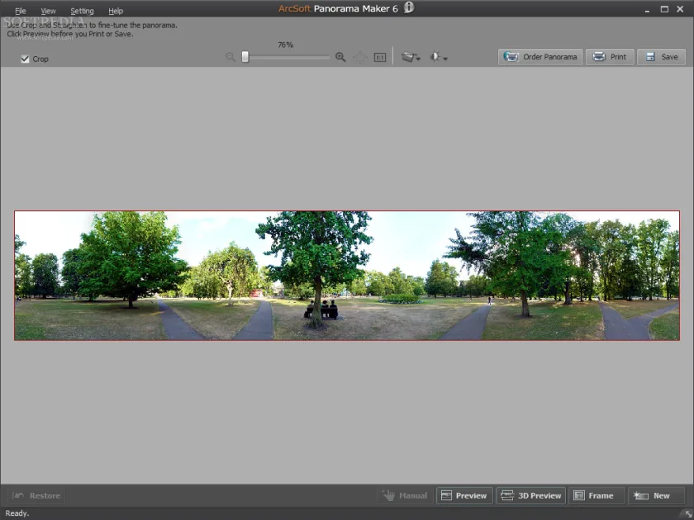Click the Print button

[610, 57]
